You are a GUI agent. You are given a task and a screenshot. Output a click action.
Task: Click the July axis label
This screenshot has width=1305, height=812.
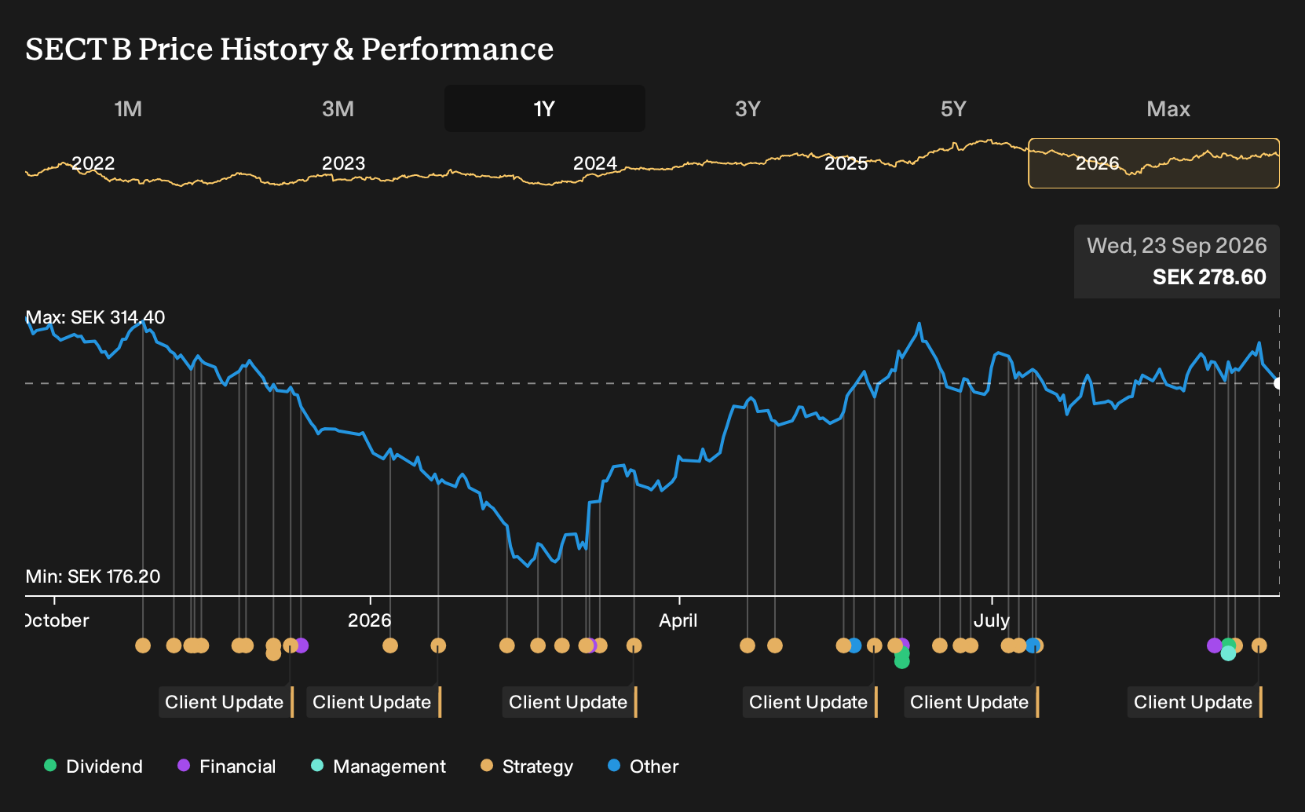pyautogui.click(x=992, y=620)
